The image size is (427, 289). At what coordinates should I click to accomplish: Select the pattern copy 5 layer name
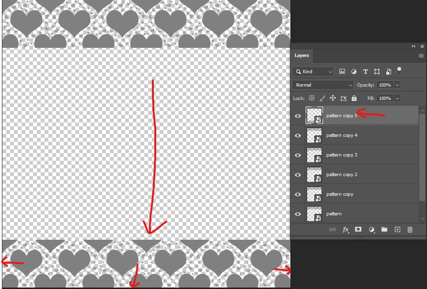(342, 116)
